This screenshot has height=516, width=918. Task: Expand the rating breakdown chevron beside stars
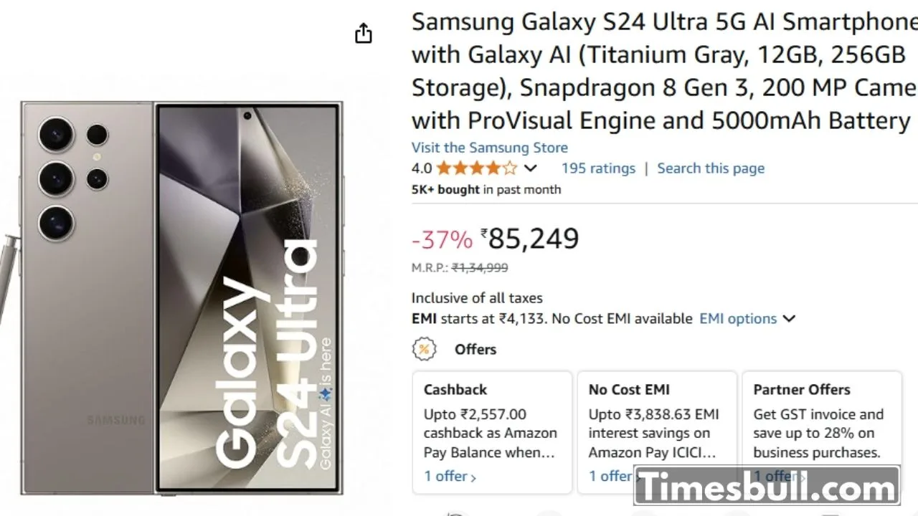[x=530, y=168]
